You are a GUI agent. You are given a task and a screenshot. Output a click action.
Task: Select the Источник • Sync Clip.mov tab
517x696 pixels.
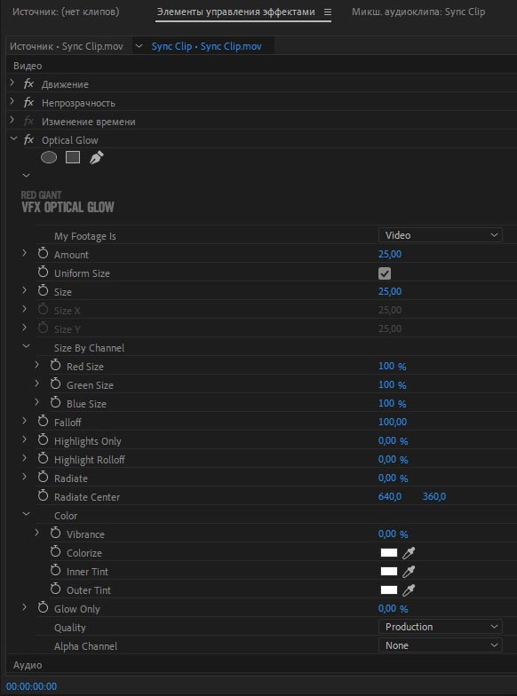(x=67, y=46)
